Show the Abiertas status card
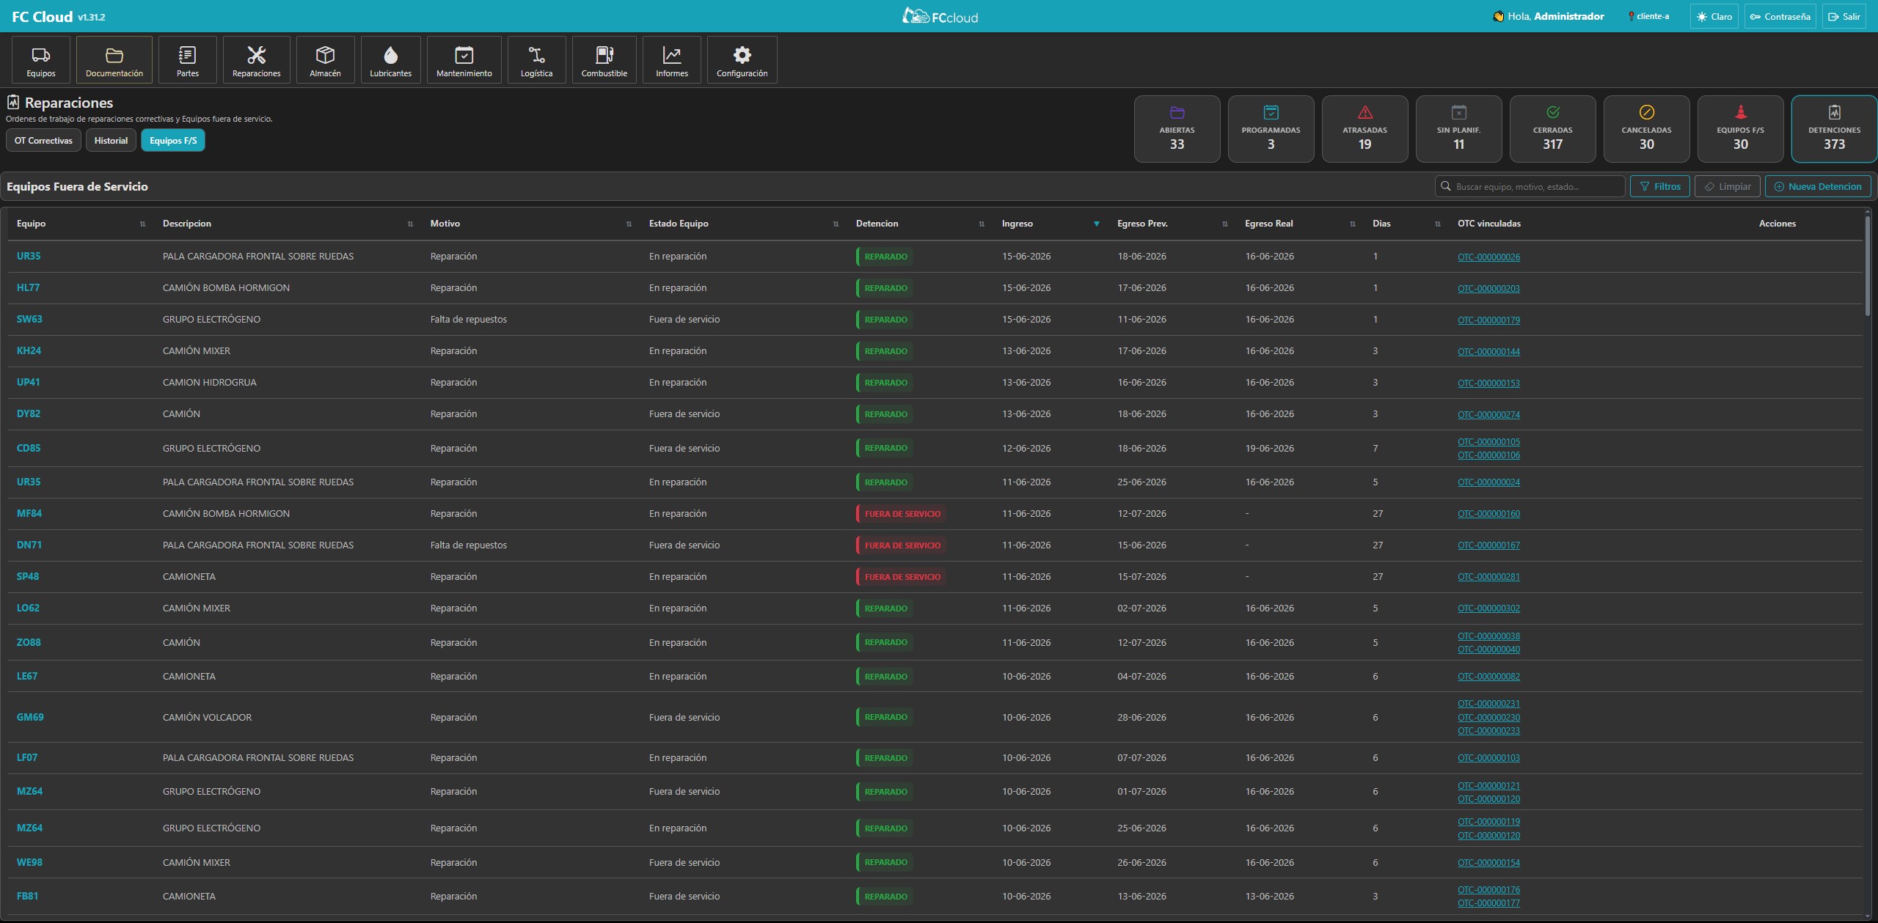The height and width of the screenshot is (923, 1878). pyautogui.click(x=1177, y=129)
